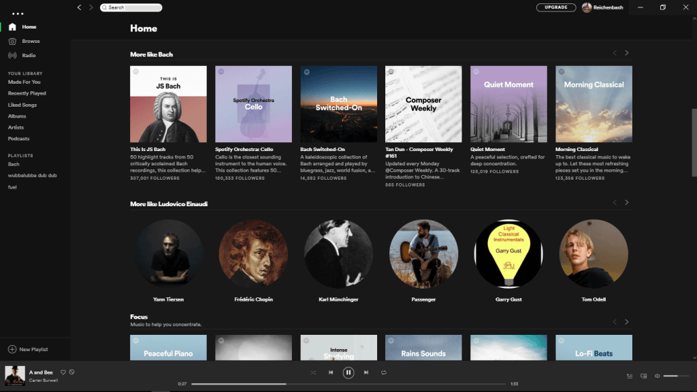Viewport: 697px width, 392px height.
Task: Click the Tan Dun - Composer Weekly #161 title
Action: click(x=419, y=152)
